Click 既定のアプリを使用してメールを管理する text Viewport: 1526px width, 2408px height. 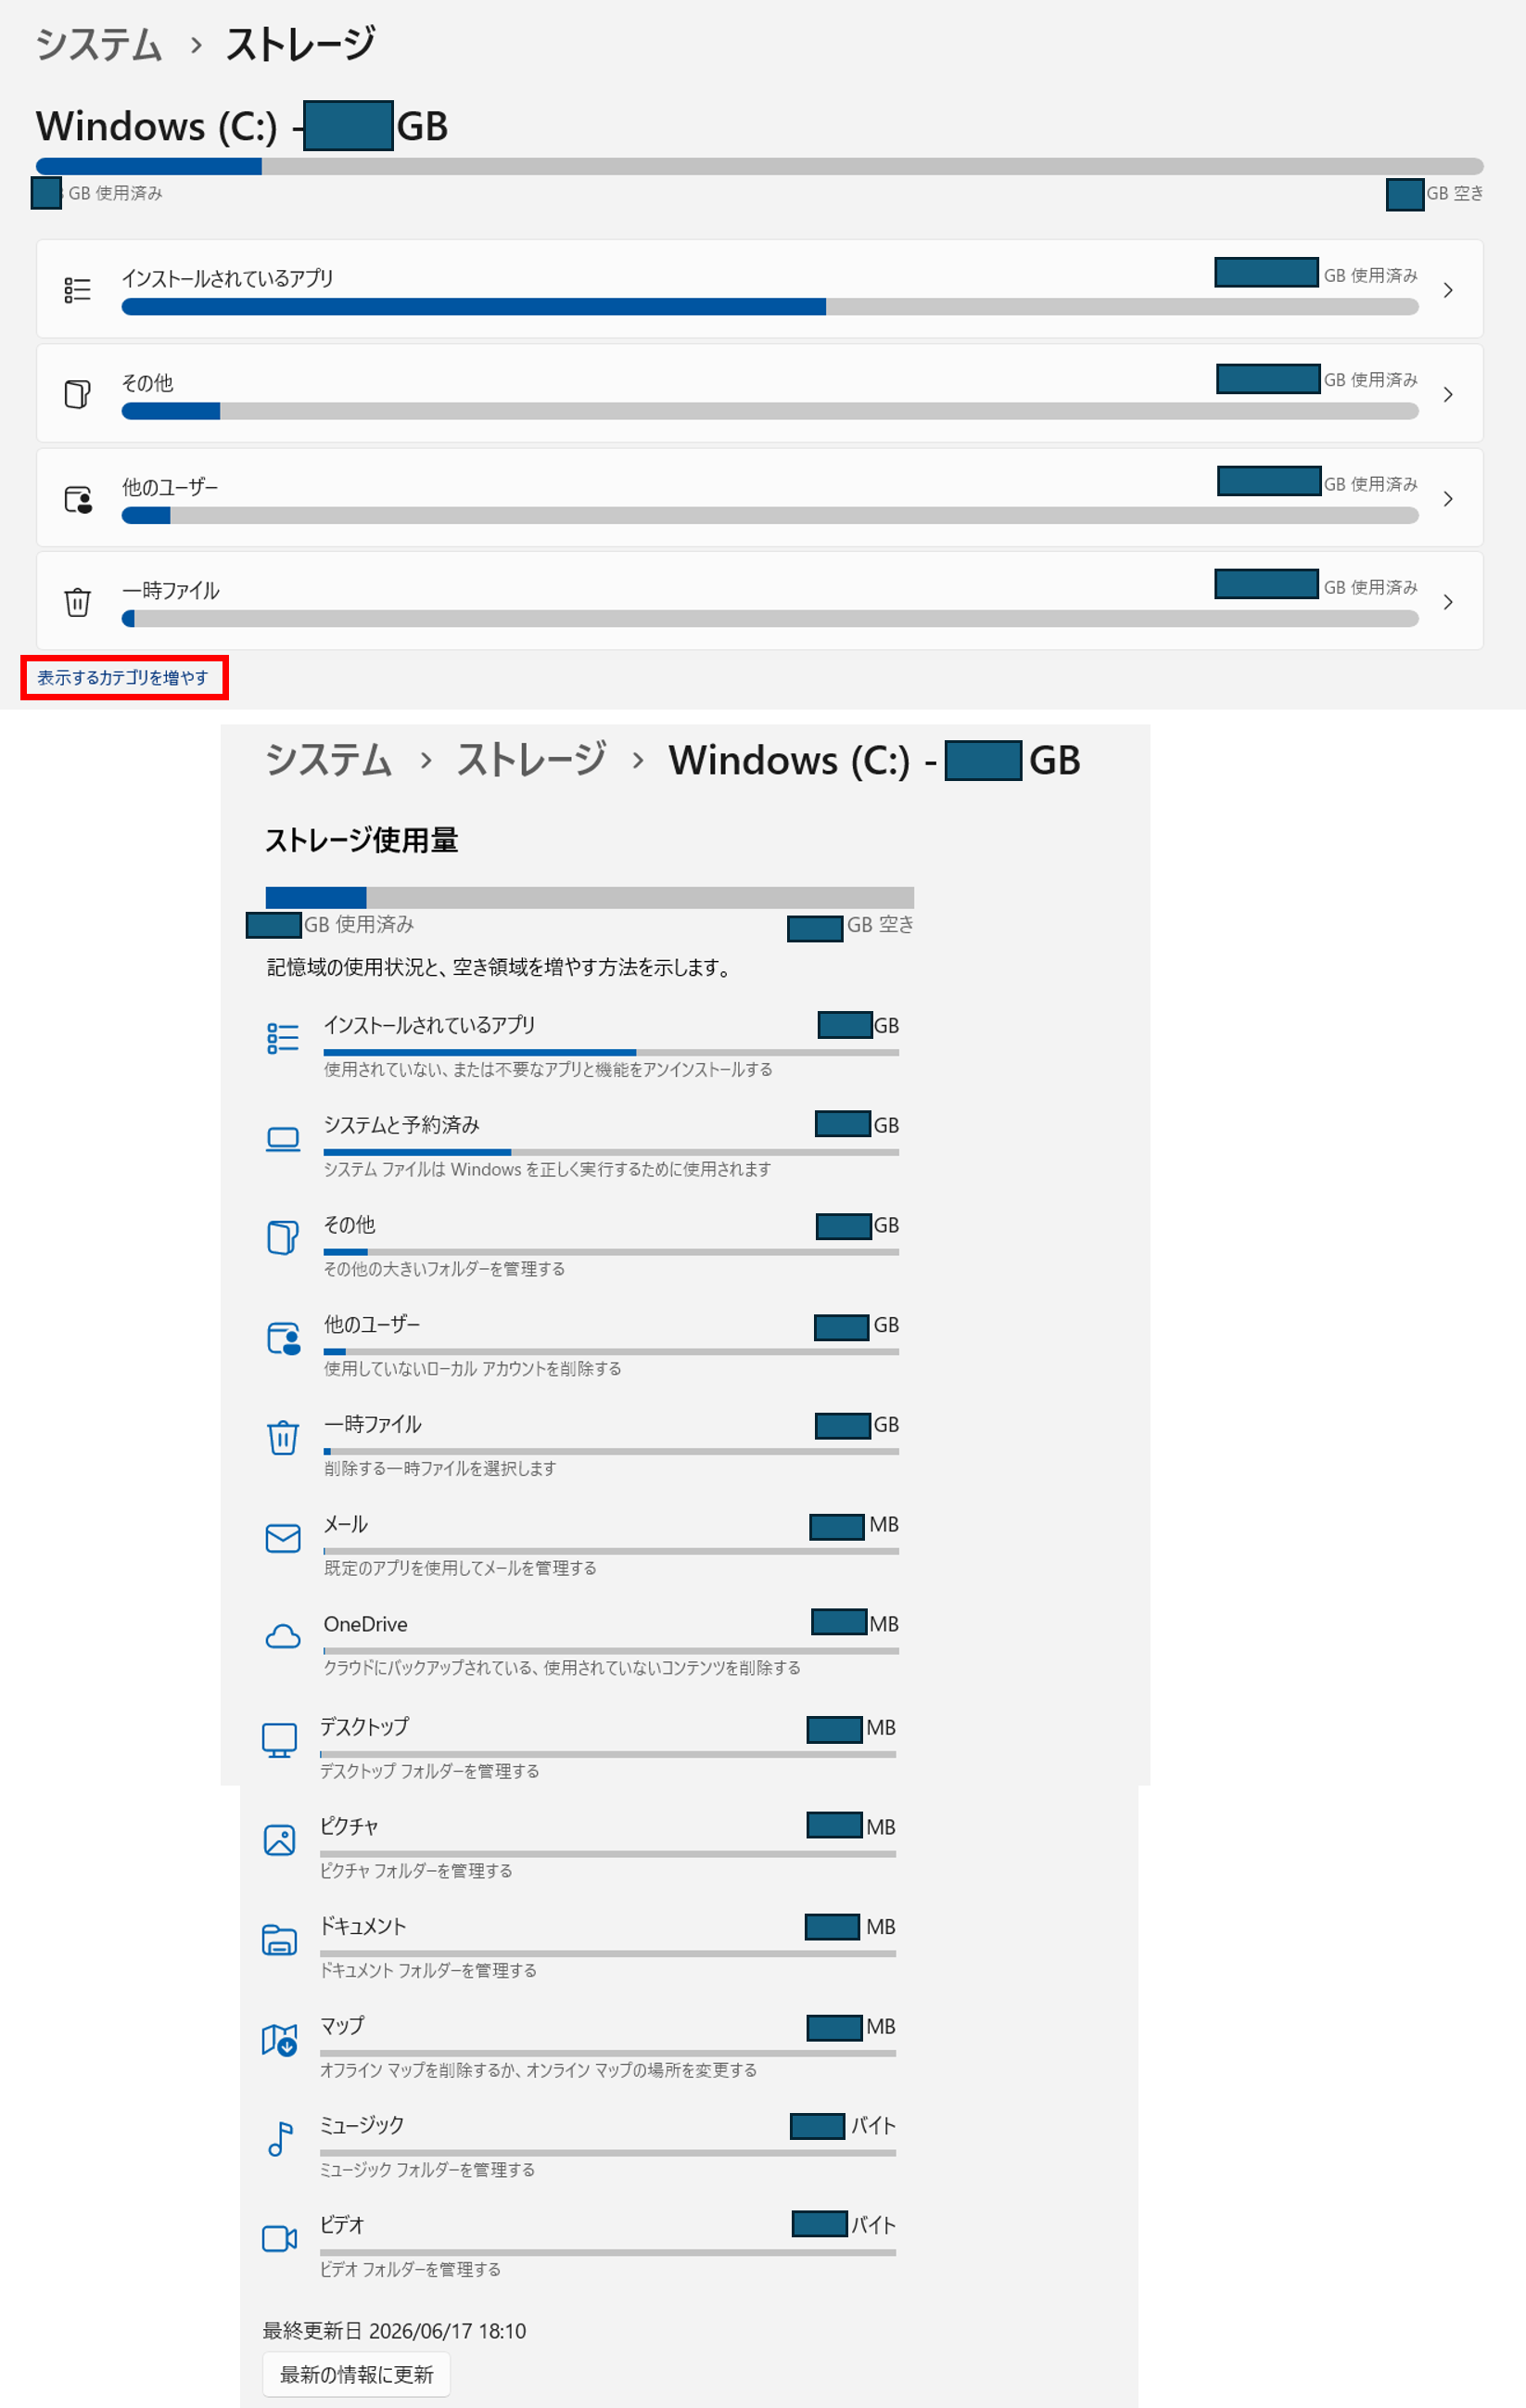click(x=460, y=1568)
